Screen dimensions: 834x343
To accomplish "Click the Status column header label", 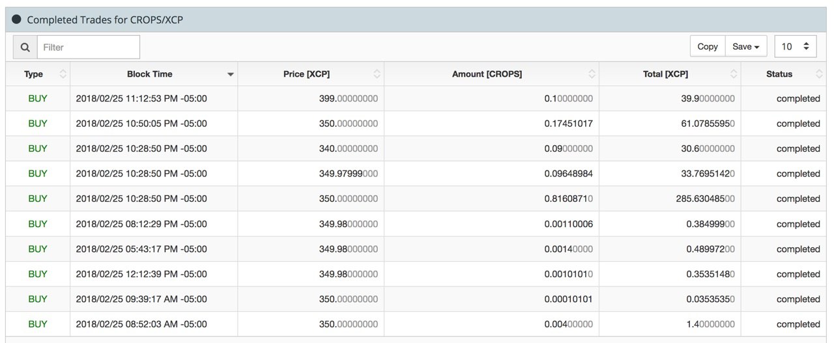I will pyautogui.click(x=779, y=74).
